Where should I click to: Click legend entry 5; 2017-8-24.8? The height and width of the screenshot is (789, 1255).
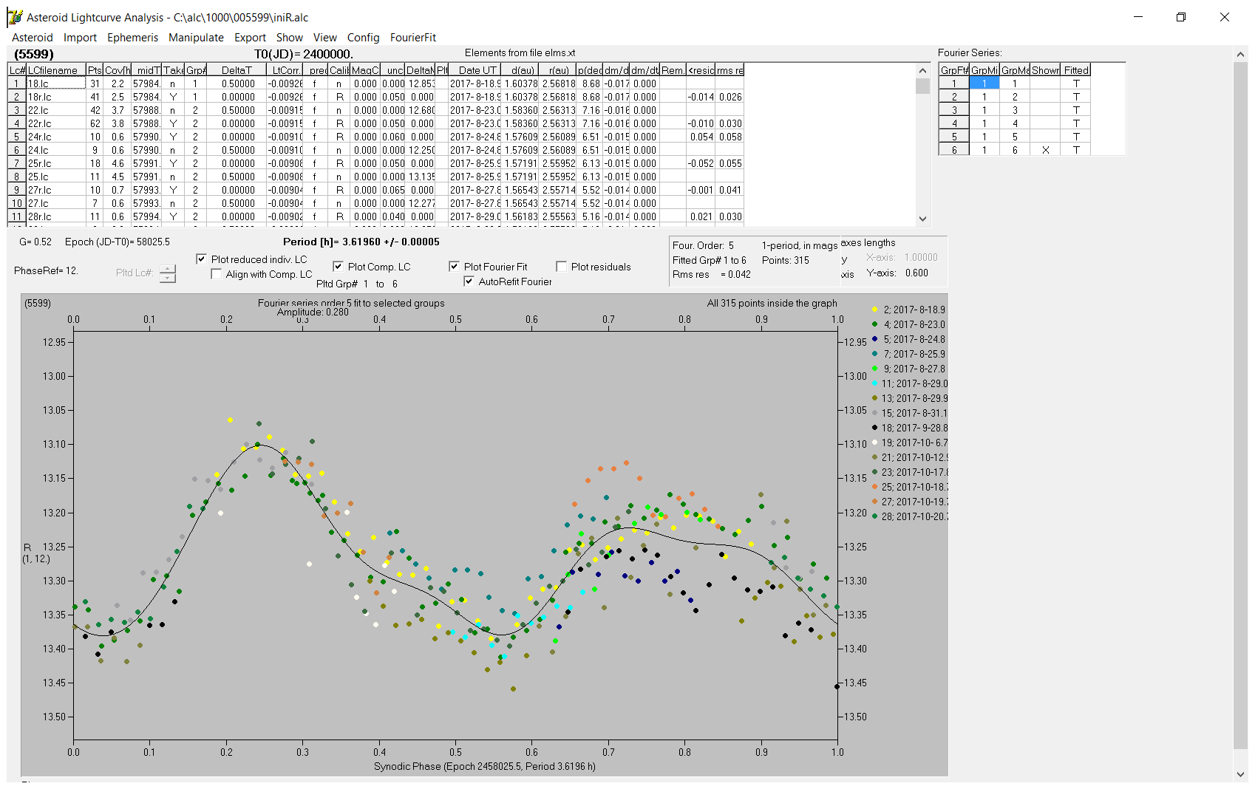click(908, 339)
